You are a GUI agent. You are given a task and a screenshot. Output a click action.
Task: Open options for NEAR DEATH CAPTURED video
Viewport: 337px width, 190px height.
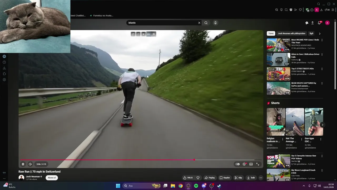tap(322, 83)
